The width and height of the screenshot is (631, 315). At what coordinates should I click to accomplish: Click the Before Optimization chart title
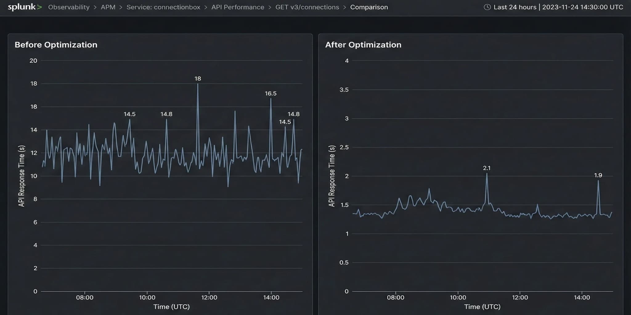(56, 45)
